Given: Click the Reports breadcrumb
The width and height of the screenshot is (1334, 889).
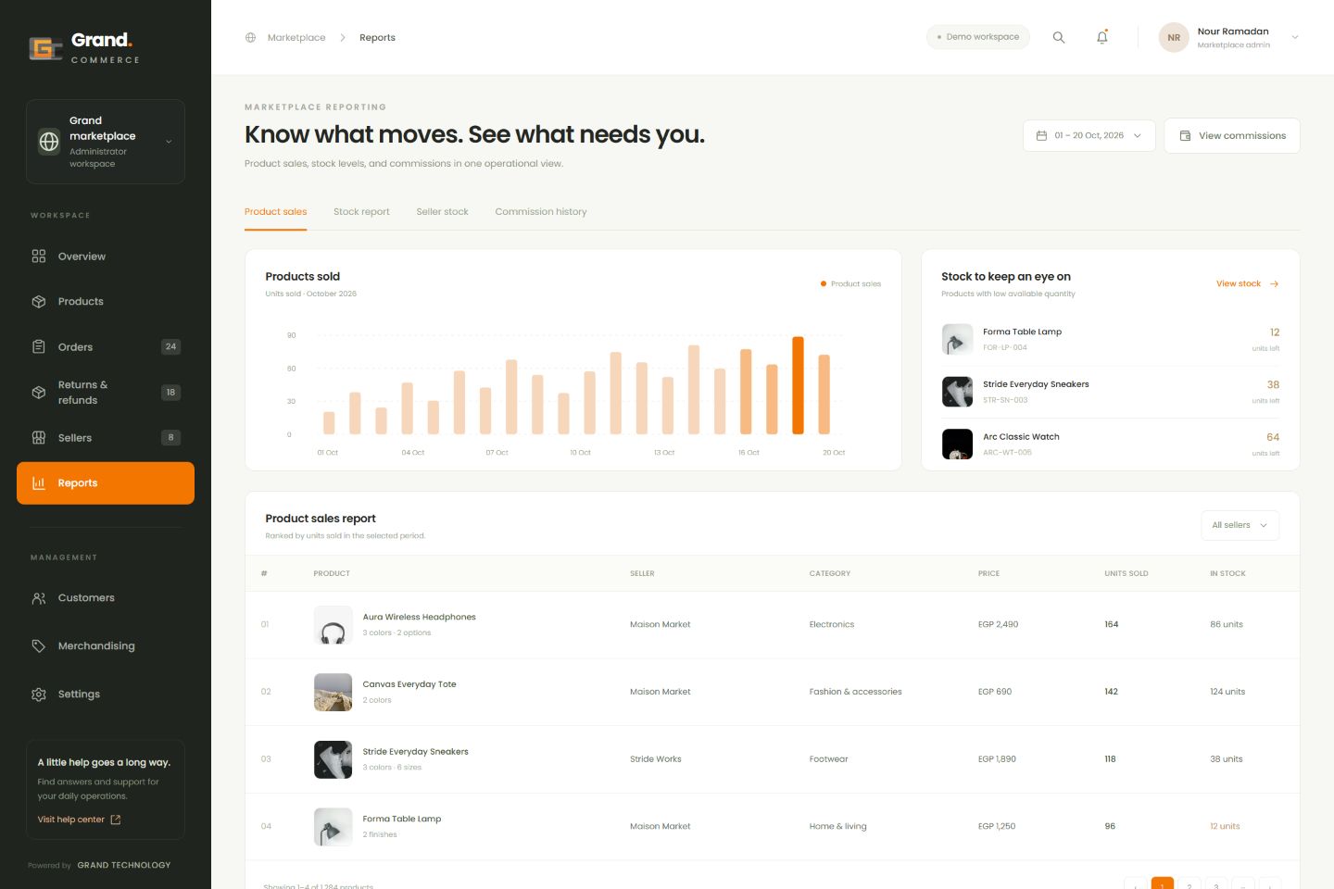Looking at the screenshot, I should [x=377, y=38].
